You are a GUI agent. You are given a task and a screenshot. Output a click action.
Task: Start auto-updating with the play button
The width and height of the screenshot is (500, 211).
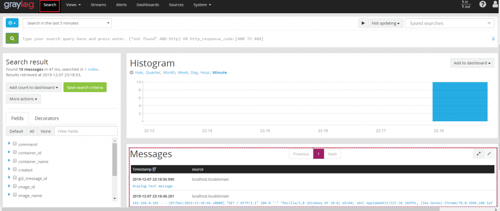pyautogui.click(x=363, y=23)
